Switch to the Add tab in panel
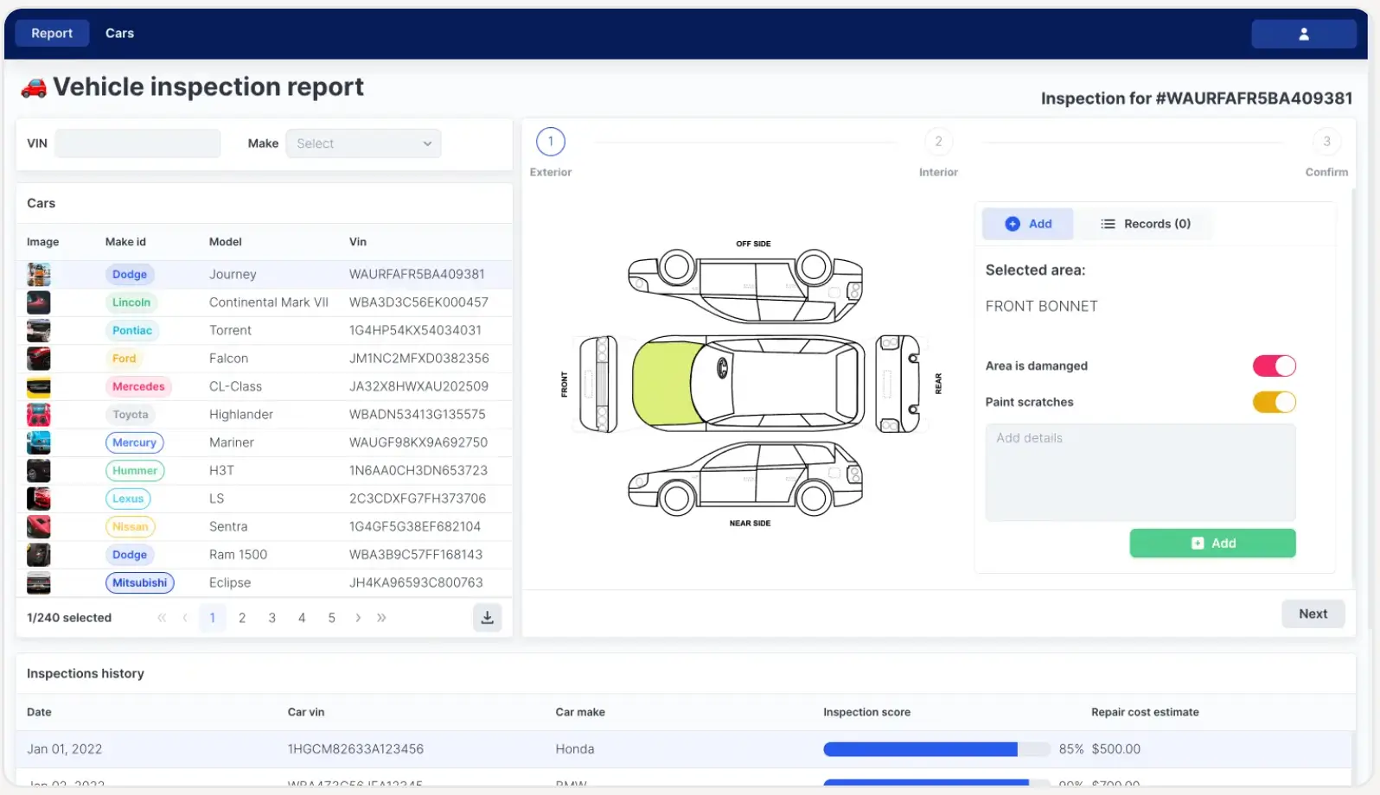The width and height of the screenshot is (1380, 795). [1028, 224]
